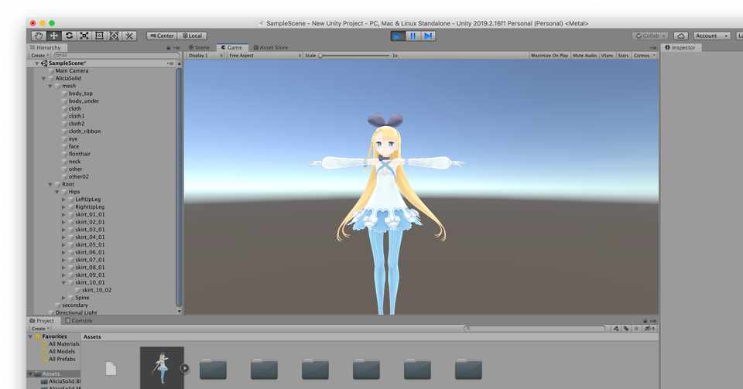Open the Hierarchy Create dropdown
The width and height of the screenshot is (743, 389).
pyautogui.click(x=39, y=56)
